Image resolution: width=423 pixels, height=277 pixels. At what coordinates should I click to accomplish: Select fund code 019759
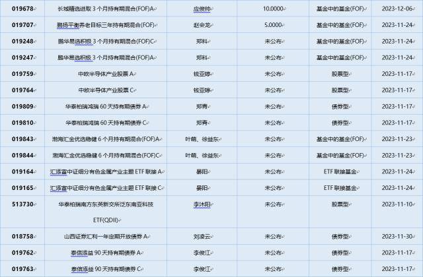point(22,74)
